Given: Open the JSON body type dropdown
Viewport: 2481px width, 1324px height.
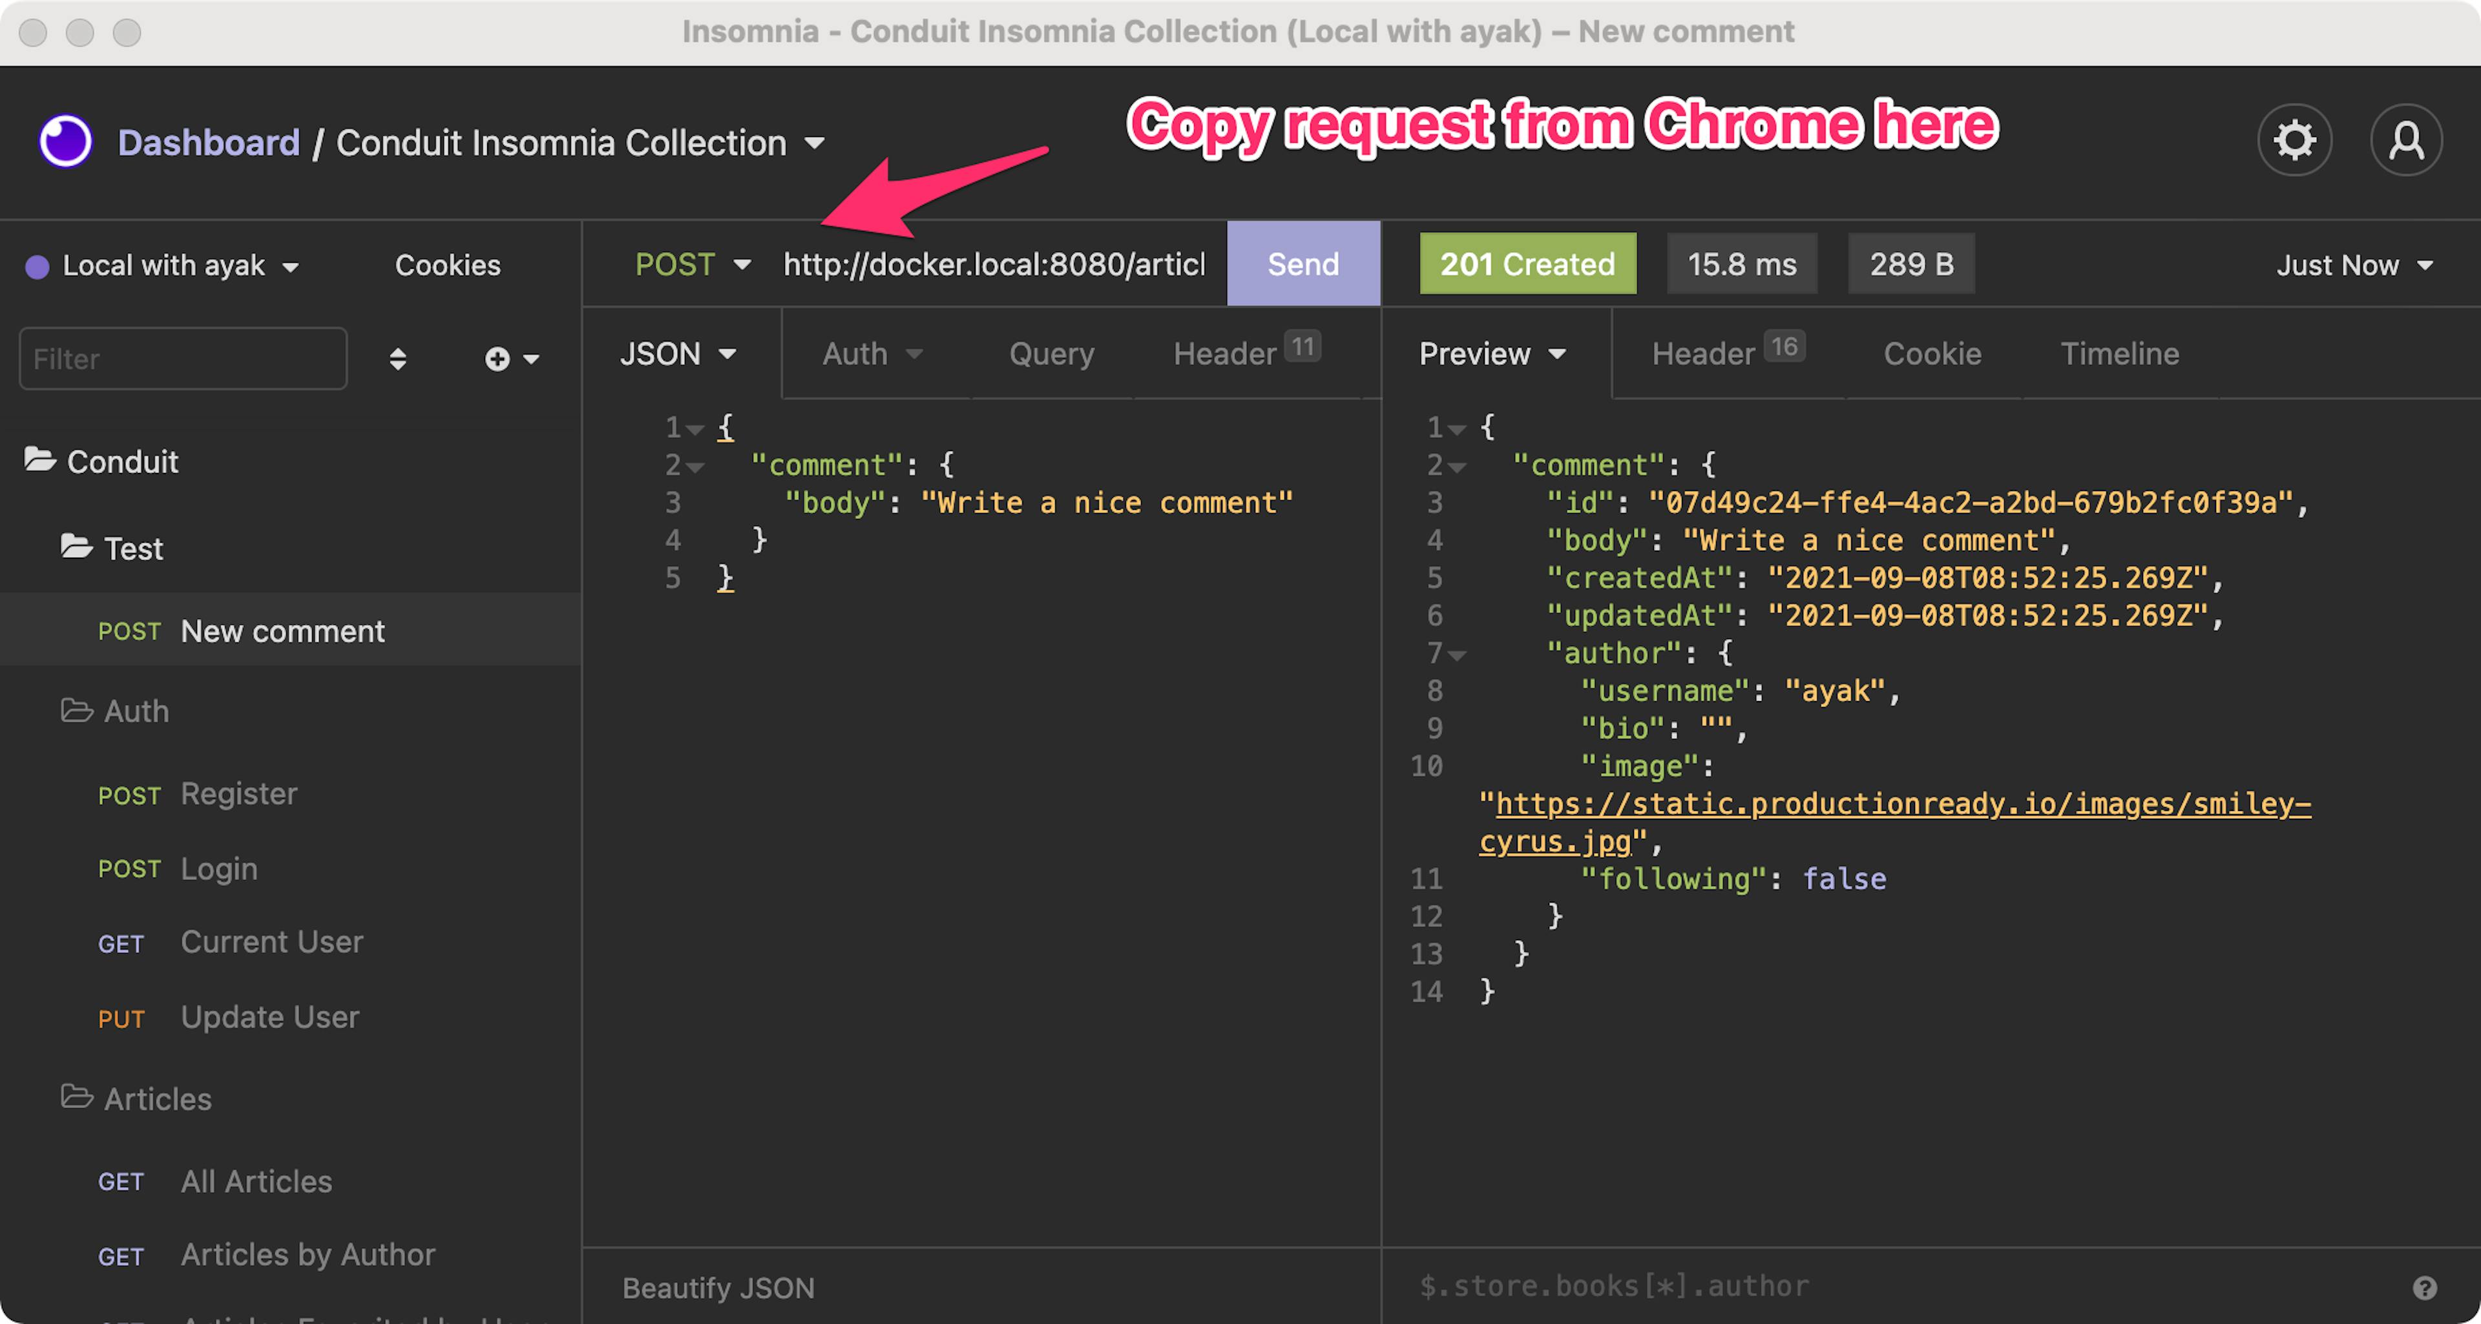Looking at the screenshot, I should coord(678,353).
